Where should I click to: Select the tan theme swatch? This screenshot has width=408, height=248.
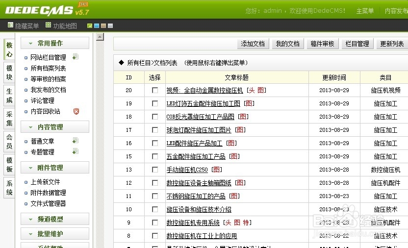(103, 26)
